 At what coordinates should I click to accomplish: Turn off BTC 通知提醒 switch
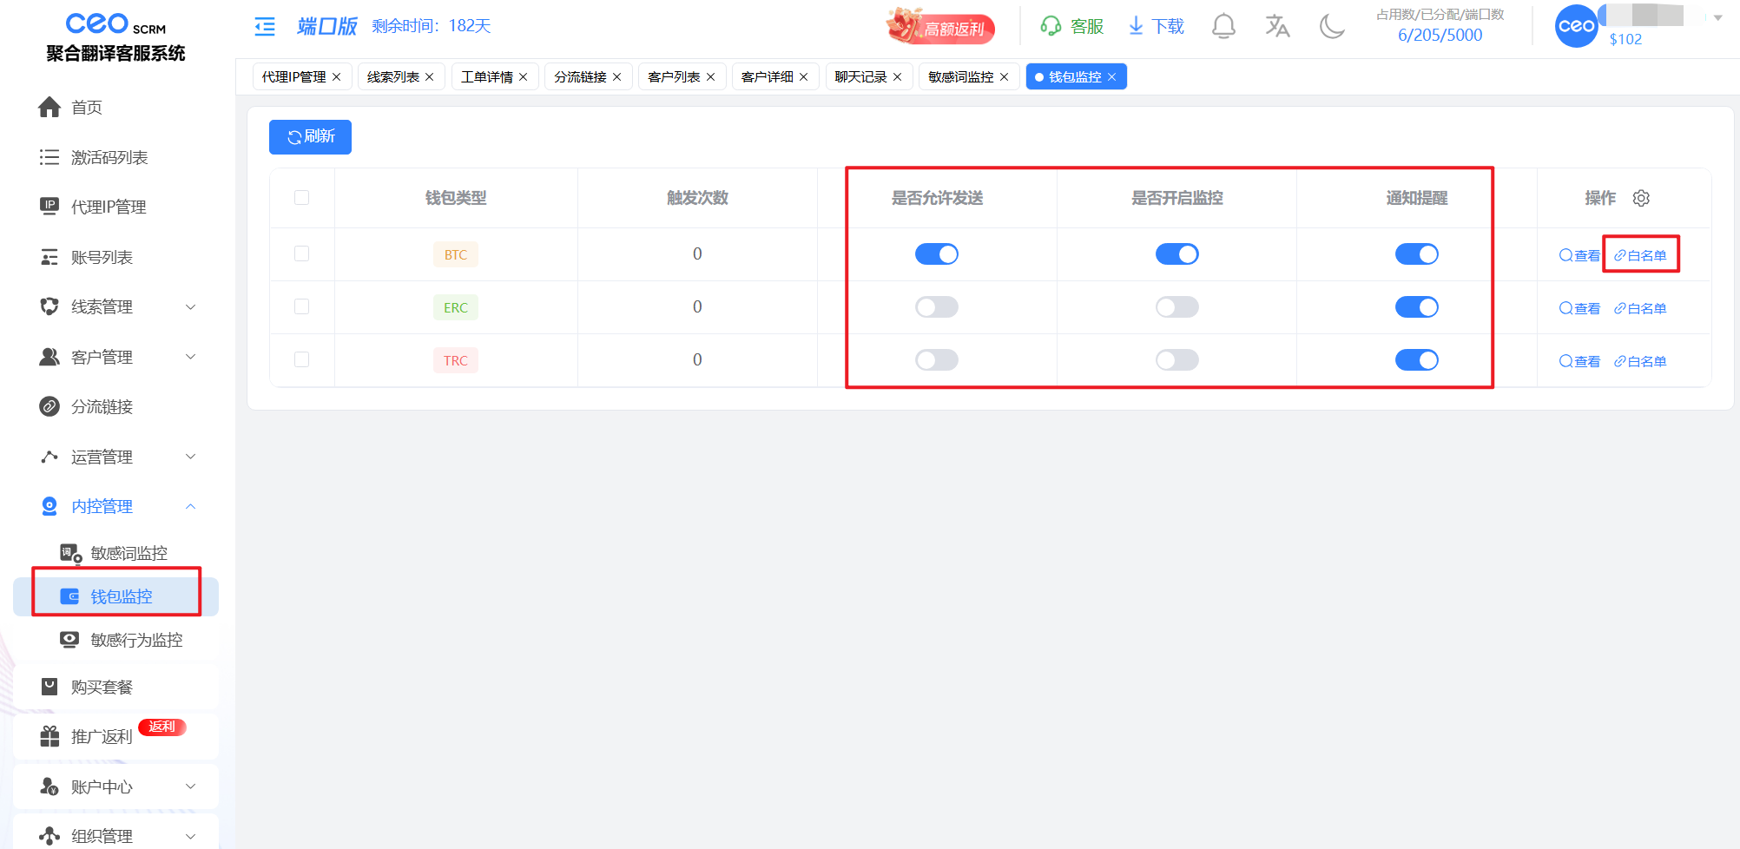tap(1417, 254)
